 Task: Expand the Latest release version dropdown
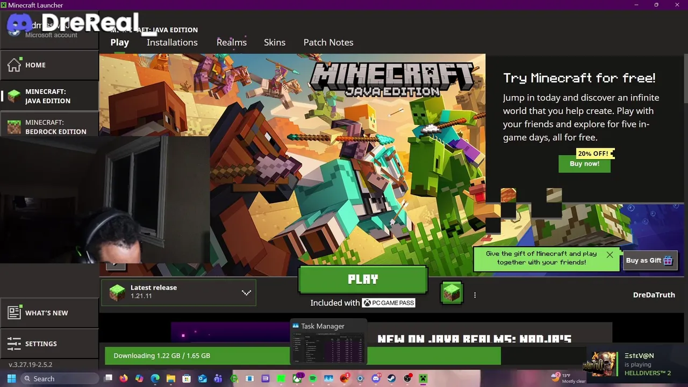pos(178,292)
